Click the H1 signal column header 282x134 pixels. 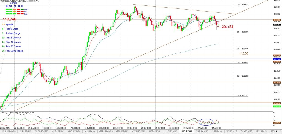point(22,6)
